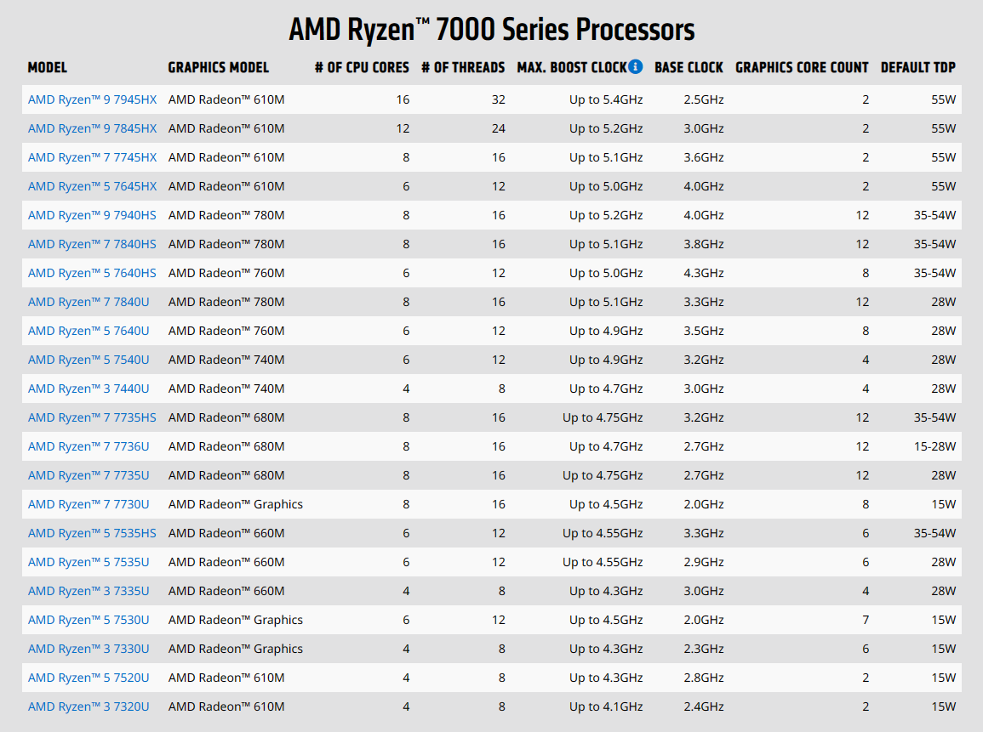Open the AMD Ryzen 9 7945HX link
The image size is (983, 732).
coord(92,99)
